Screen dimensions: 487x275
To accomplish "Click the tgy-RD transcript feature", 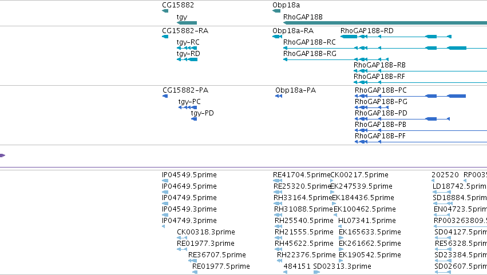I will (x=187, y=59).
